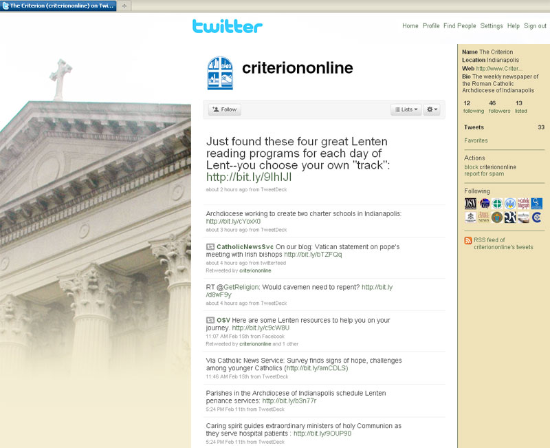Open the round olive crest avatar in Following
550x448 pixels.
497,217
